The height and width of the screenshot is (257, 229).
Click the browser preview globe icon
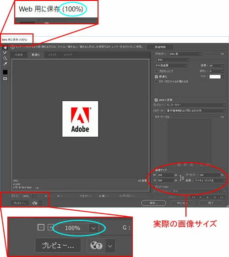[x=35, y=203]
